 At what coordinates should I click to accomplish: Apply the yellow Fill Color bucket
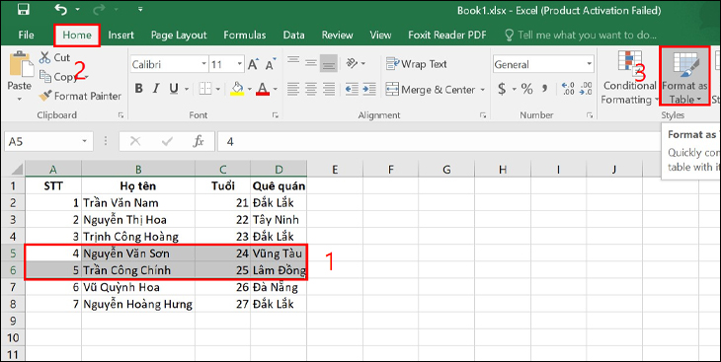[x=237, y=88]
